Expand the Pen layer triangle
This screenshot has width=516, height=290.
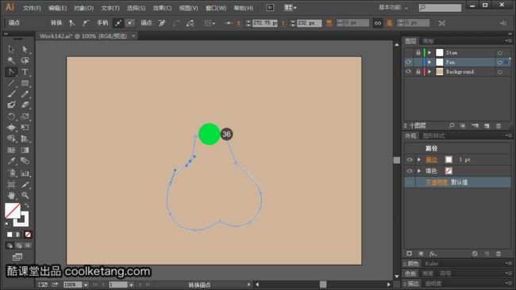click(x=429, y=62)
